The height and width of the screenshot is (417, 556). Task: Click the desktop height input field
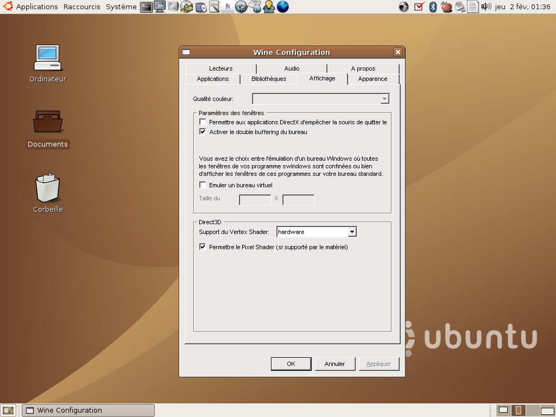(x=299, y=200)
